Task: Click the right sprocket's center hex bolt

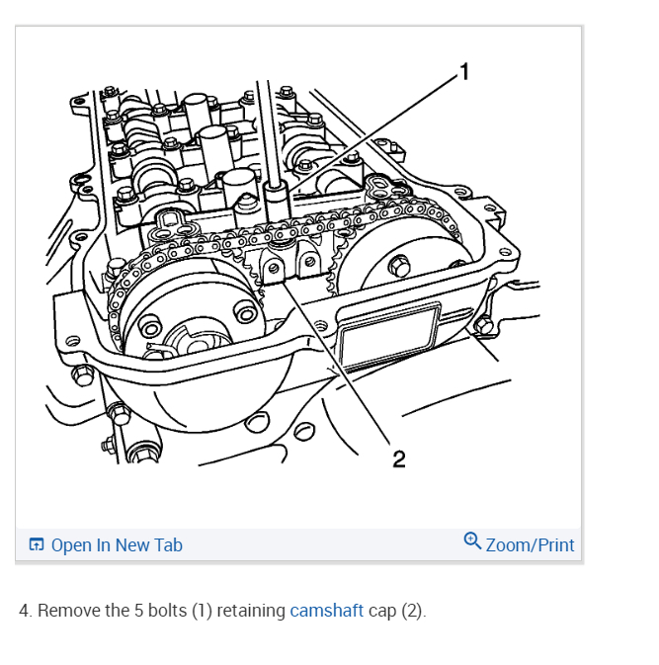Action: 398,266
